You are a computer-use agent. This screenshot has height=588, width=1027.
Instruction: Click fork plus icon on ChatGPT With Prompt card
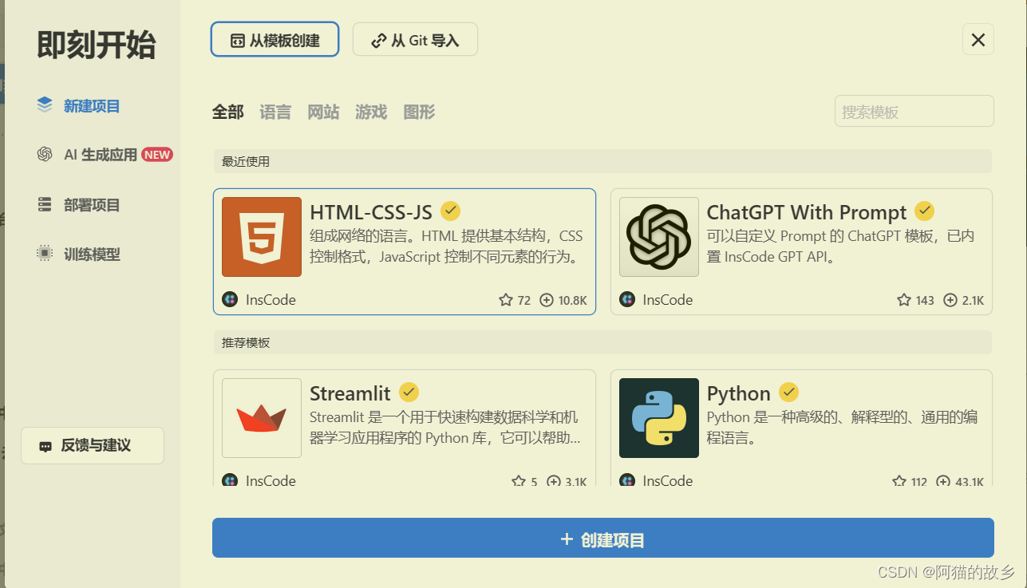[950, 300]
